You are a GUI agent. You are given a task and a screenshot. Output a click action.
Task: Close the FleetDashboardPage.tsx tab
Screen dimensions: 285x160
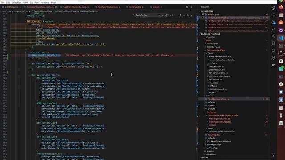pyautogui.click(x=56, y=7)
